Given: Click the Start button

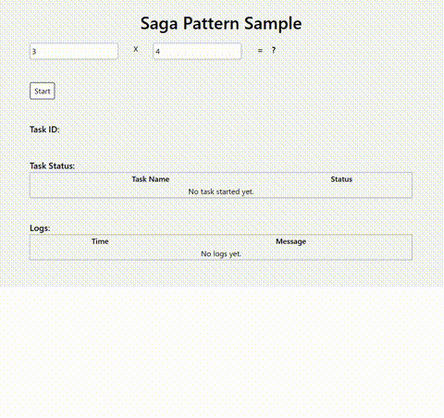Looking at the screenshot, I should (x=43, y=91).
